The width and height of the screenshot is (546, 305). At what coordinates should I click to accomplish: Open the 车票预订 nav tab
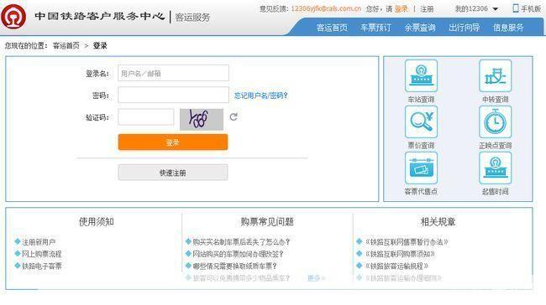click(375, 28)
